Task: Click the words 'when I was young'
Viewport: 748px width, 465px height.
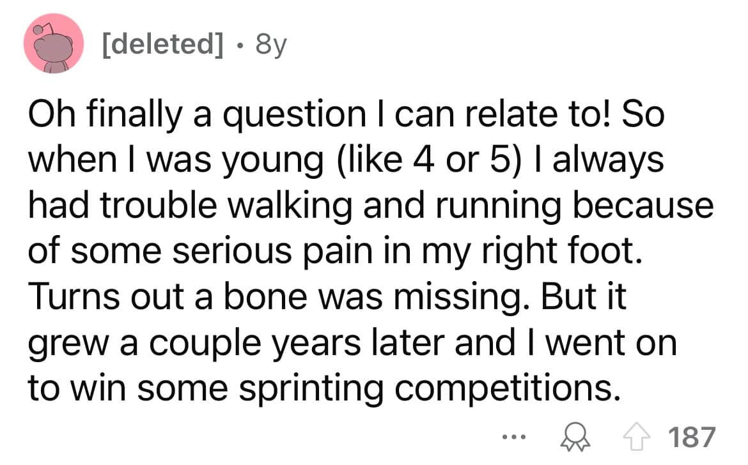Action: [175, 160]
